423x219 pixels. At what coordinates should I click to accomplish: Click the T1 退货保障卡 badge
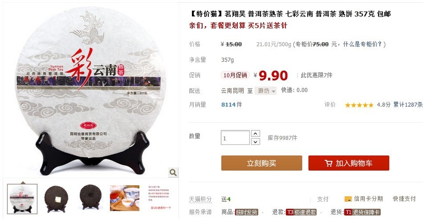click(x=362, y=212)
